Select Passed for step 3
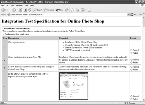 [x=131, y=67]
